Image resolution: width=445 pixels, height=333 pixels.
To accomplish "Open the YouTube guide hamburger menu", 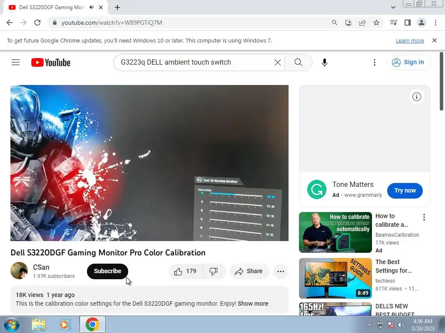I will (x=16, y=62).
